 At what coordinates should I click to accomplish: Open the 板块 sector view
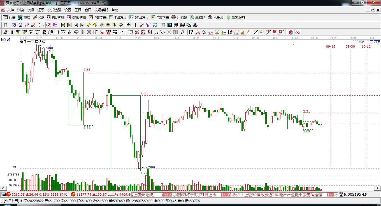[24, 17]
